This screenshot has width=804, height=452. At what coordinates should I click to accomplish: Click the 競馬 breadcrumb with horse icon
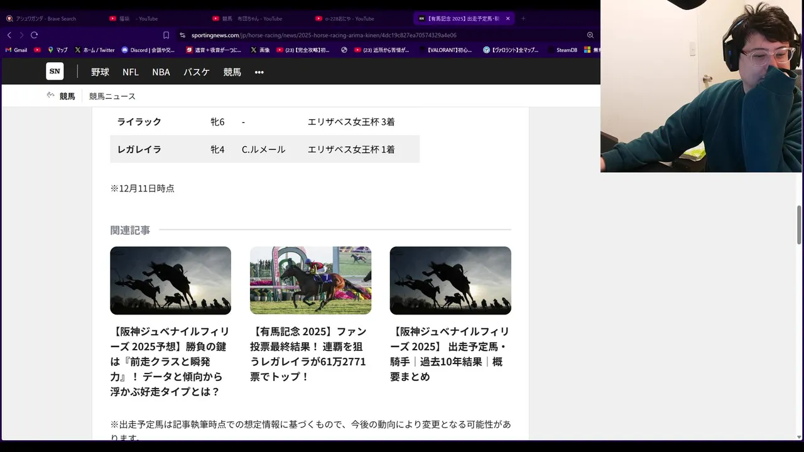click(x=60, y=96)
